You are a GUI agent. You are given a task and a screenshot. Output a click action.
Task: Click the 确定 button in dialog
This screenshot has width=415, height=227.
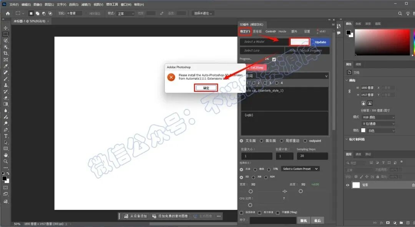pos(206,88)
